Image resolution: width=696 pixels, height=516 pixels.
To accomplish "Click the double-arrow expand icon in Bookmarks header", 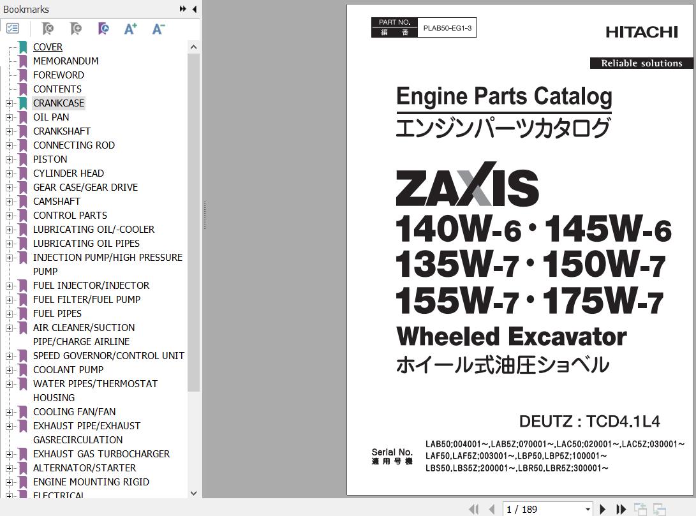I will coord(182,9).
